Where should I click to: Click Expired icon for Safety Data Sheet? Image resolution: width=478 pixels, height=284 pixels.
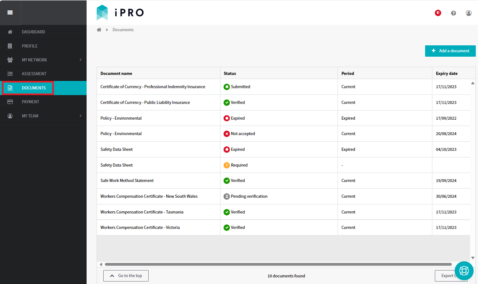pyautogui.click(x=227, y=150)
